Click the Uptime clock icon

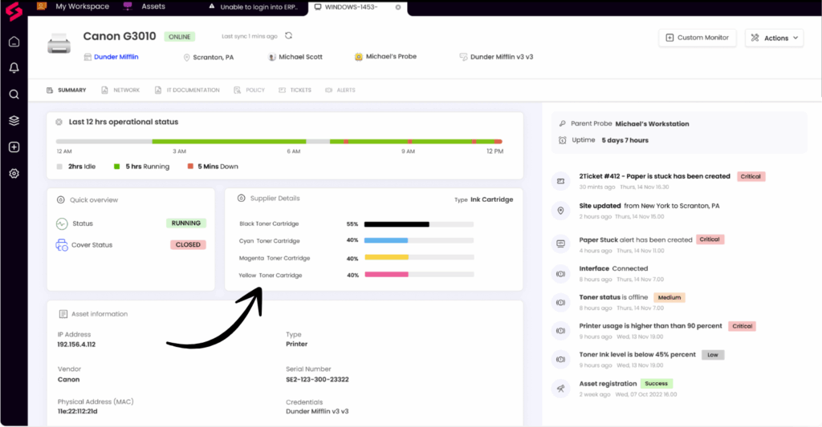coord(563,140)
